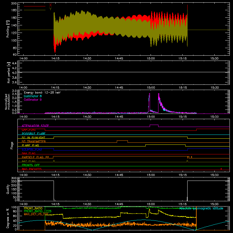Select the red "X" legend label
Viewport: 233px width, 233px height.
click(50, 5)
